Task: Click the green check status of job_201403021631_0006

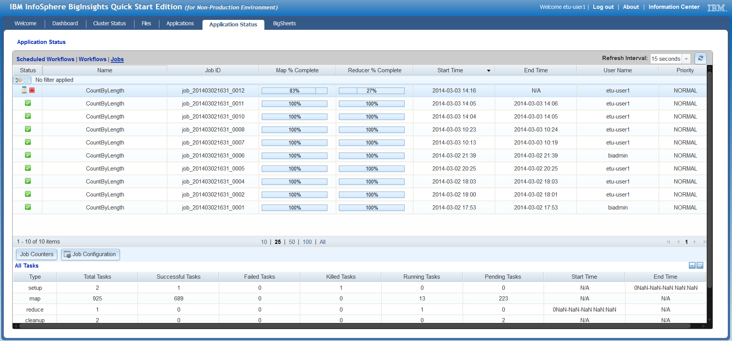Action: (x=28, y=155)
